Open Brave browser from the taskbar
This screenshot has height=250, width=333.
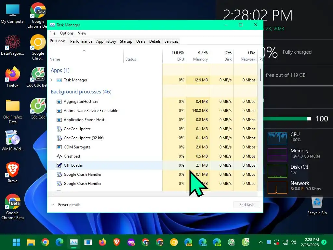click(117, 242)
